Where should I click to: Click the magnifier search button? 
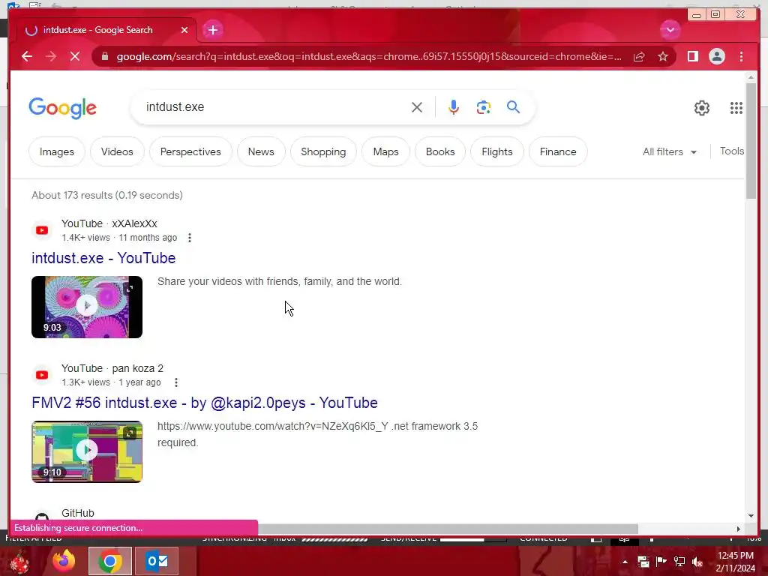513,107
